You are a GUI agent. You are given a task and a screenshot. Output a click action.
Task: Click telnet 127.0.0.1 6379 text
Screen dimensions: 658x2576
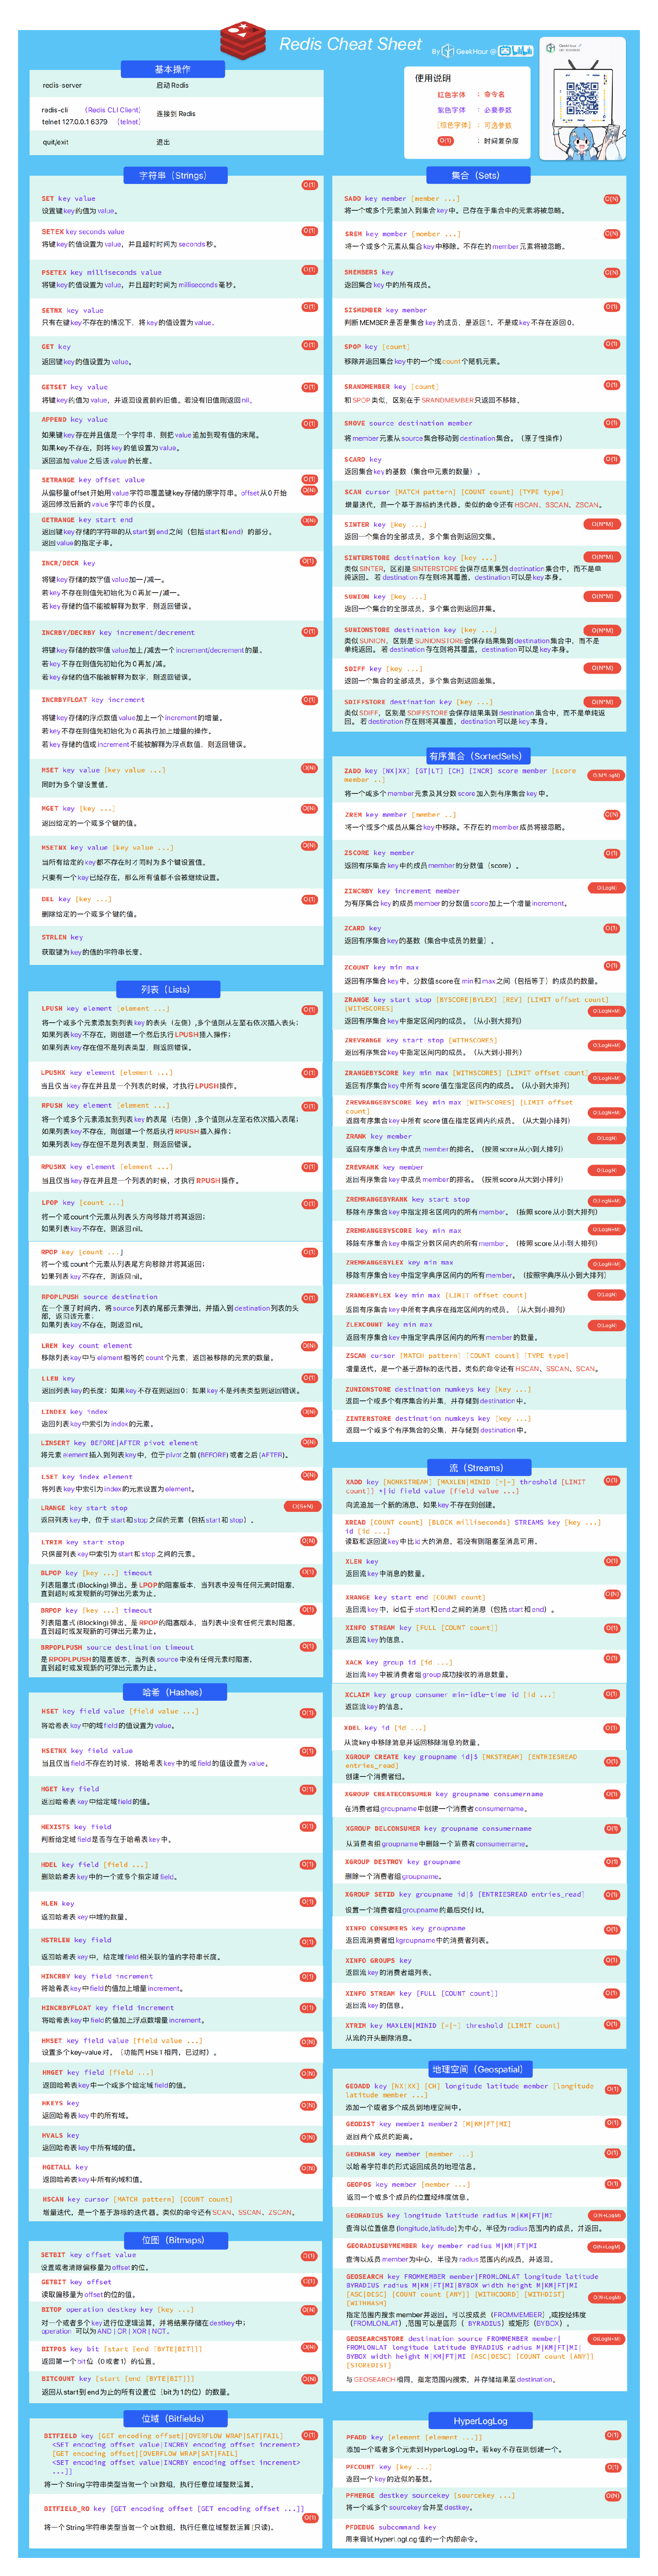click(x=75, y=122)
